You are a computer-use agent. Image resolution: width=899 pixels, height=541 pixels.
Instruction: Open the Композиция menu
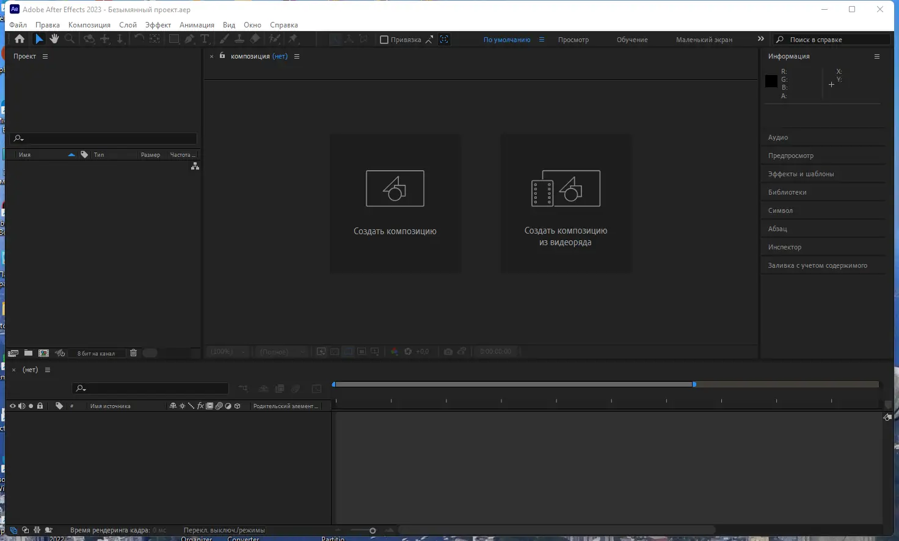[89, 25]
